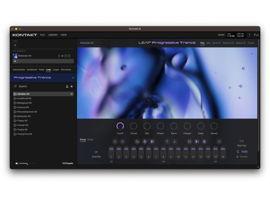This screenshot has height=202, width=270.
Task: Solo the Molecolar Kit instrument
Action: [59, 56]
